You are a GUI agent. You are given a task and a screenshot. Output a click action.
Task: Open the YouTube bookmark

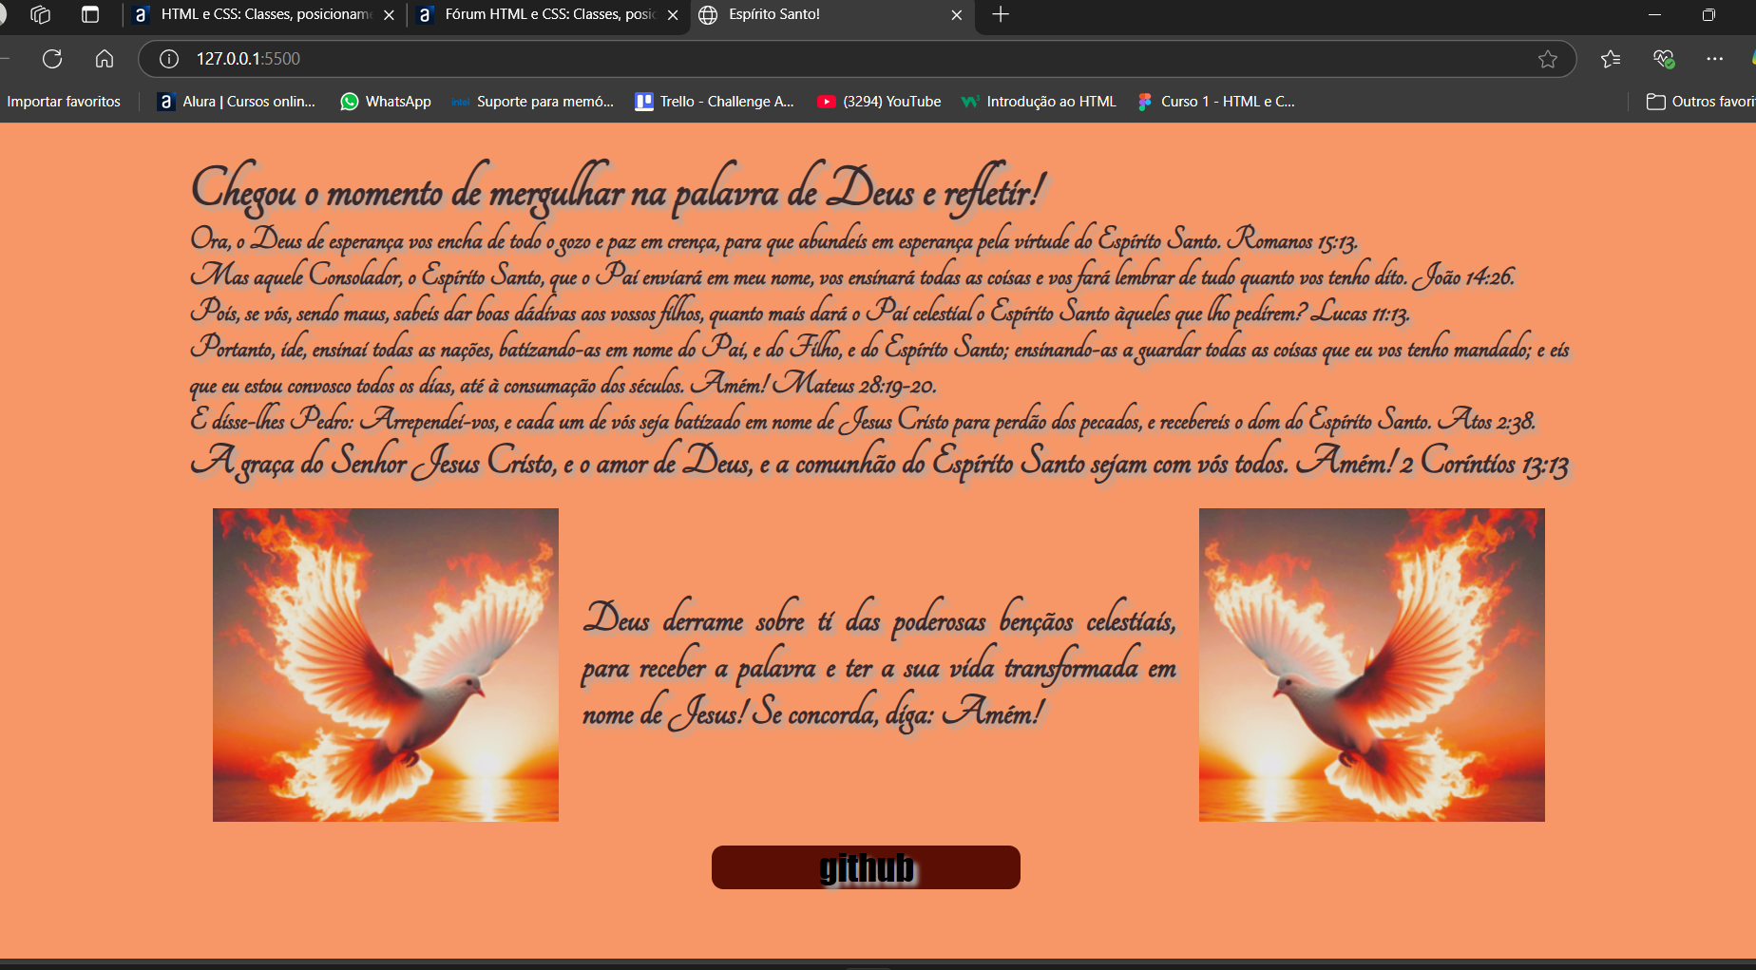click(x=879, y=102)
